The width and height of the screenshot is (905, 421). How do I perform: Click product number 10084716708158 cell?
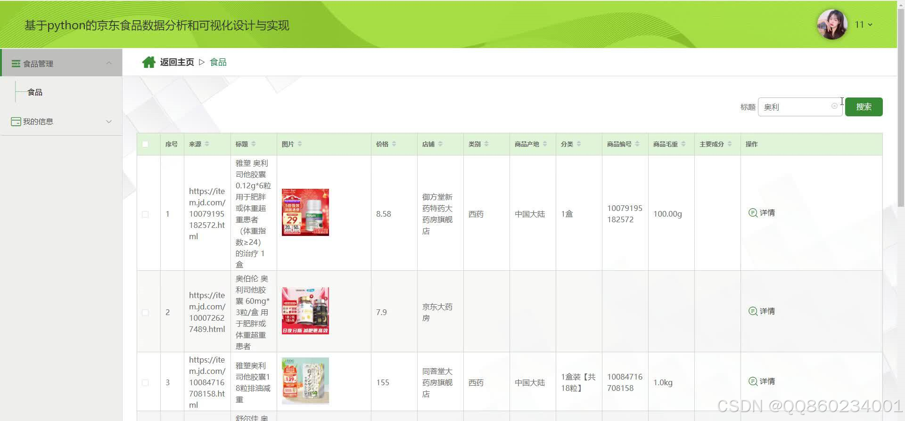coord(625,382)
